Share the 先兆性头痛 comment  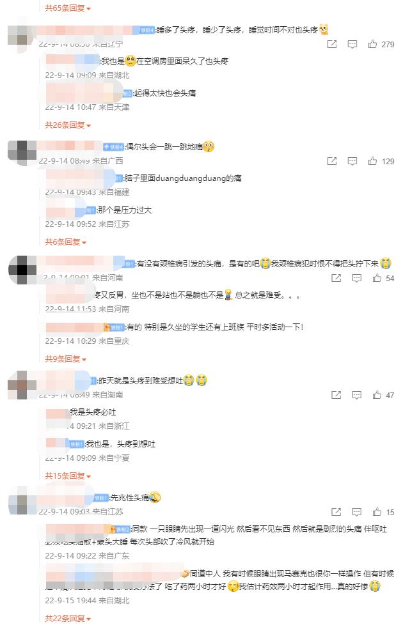click(x=336, y=512)
